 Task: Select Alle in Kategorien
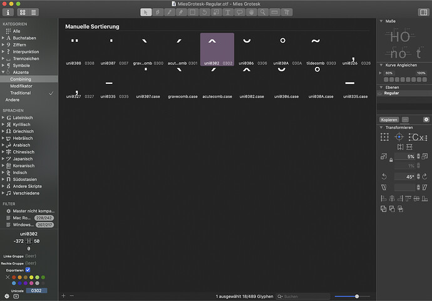pos(29,31)
